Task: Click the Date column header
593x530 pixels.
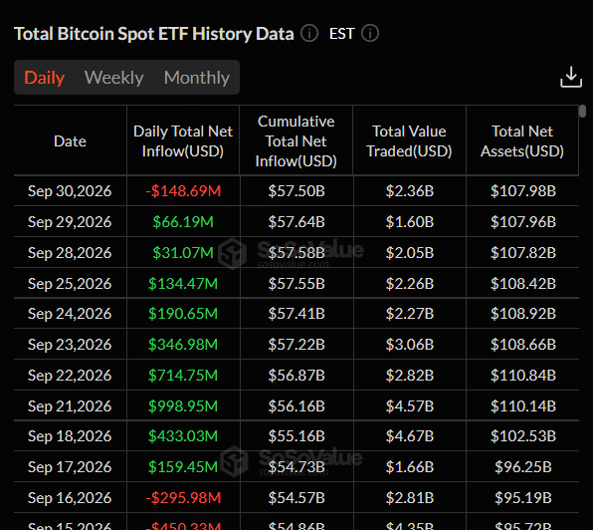Action: click(70, 141)
